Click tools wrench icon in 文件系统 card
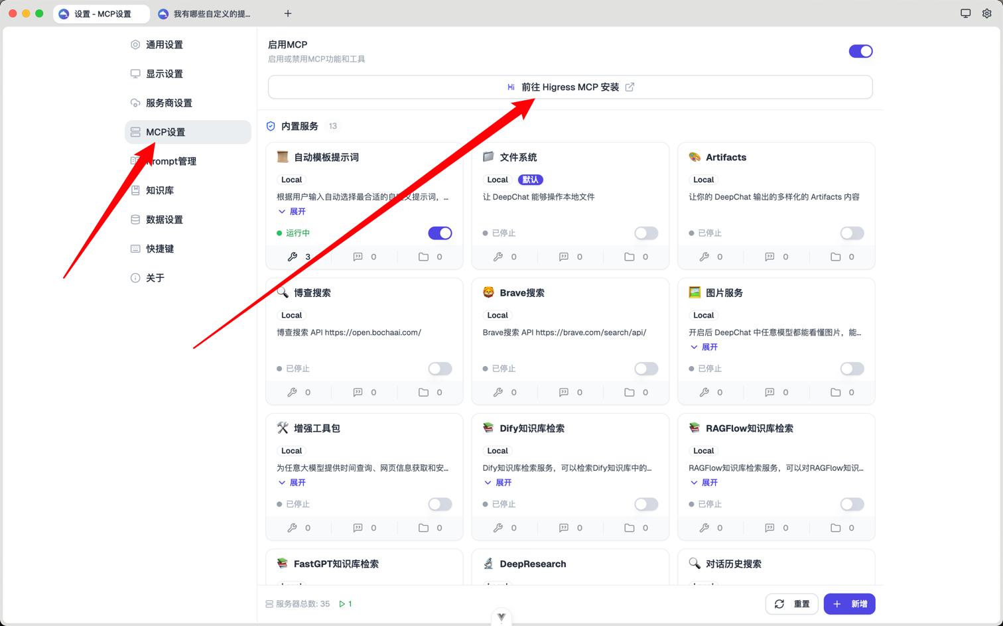This screenshot has width=1003, height=626. tap(498, 257)
